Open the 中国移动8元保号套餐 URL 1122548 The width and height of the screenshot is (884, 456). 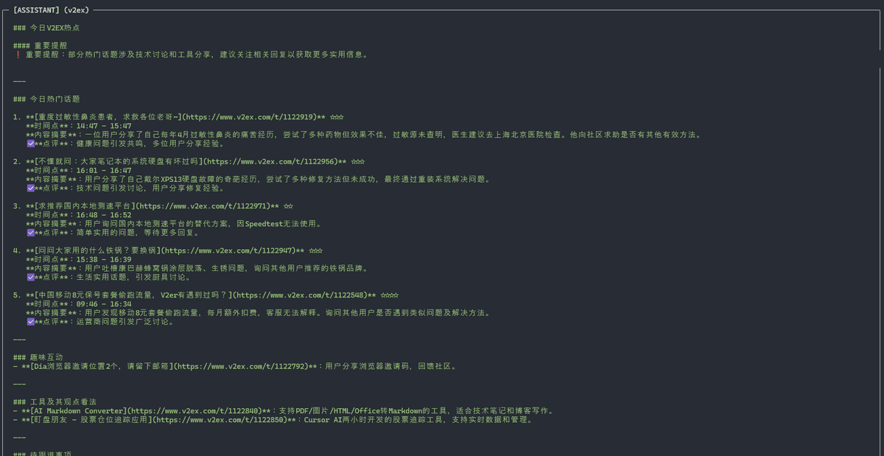tap(301, 295)
